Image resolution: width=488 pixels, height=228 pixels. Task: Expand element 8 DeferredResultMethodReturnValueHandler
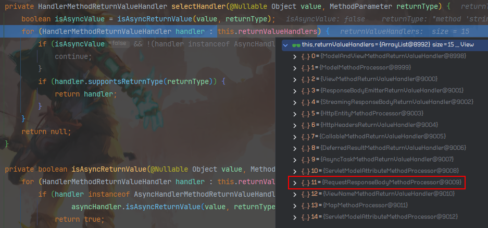point(295,148)
